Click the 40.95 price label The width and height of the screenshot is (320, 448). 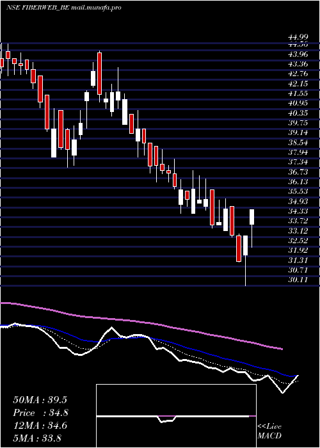click(x=298, y=103)
